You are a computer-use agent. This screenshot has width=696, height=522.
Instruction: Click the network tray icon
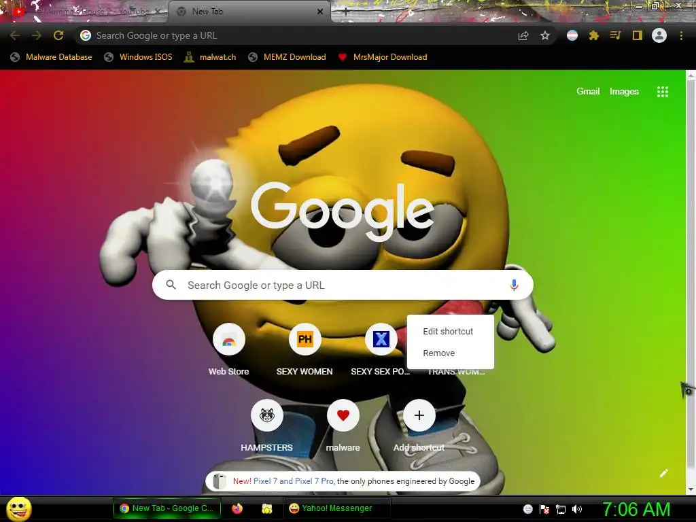tap(561, 509)
